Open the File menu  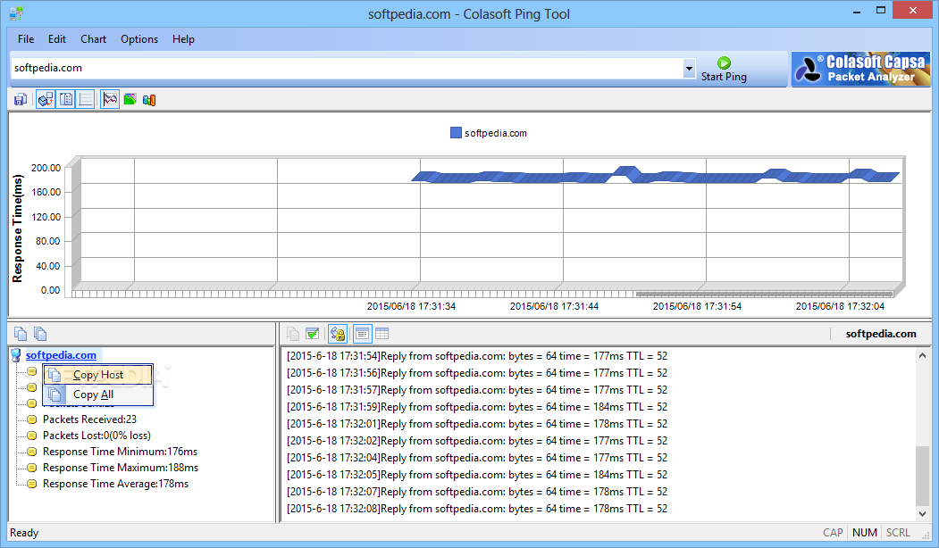coord(26,39)
